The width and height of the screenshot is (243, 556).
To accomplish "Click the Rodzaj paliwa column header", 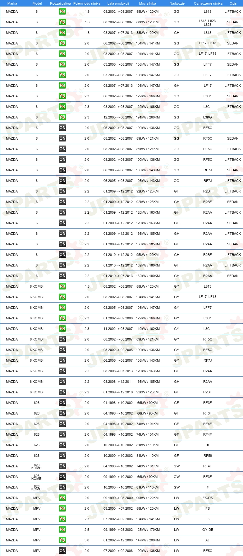I will [60, 3].
